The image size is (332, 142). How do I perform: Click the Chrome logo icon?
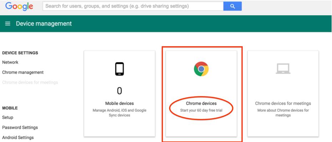(x=201, y=69)
